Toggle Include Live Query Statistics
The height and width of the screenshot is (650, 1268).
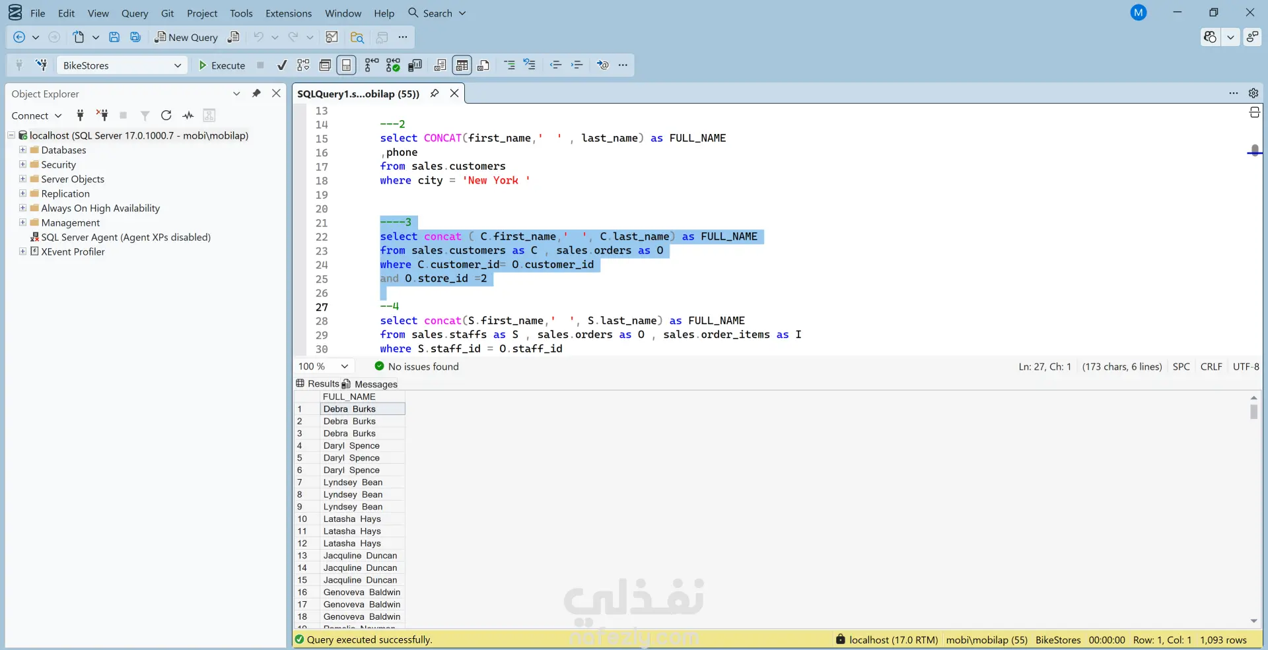[393, 65]
